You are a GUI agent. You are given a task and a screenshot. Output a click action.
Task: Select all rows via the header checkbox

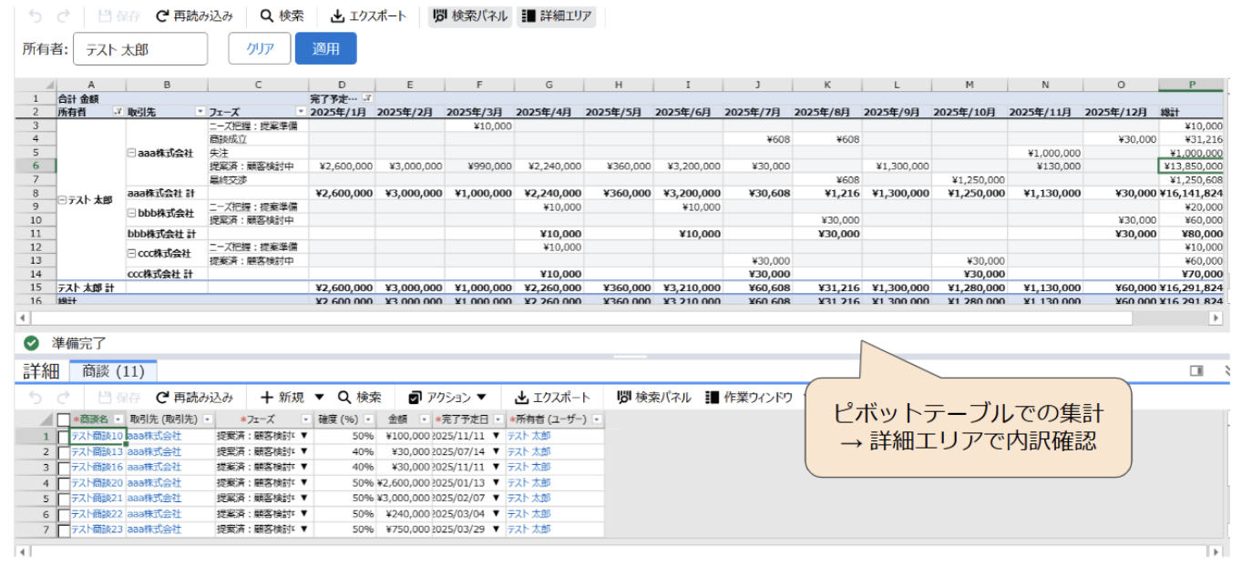60,419
